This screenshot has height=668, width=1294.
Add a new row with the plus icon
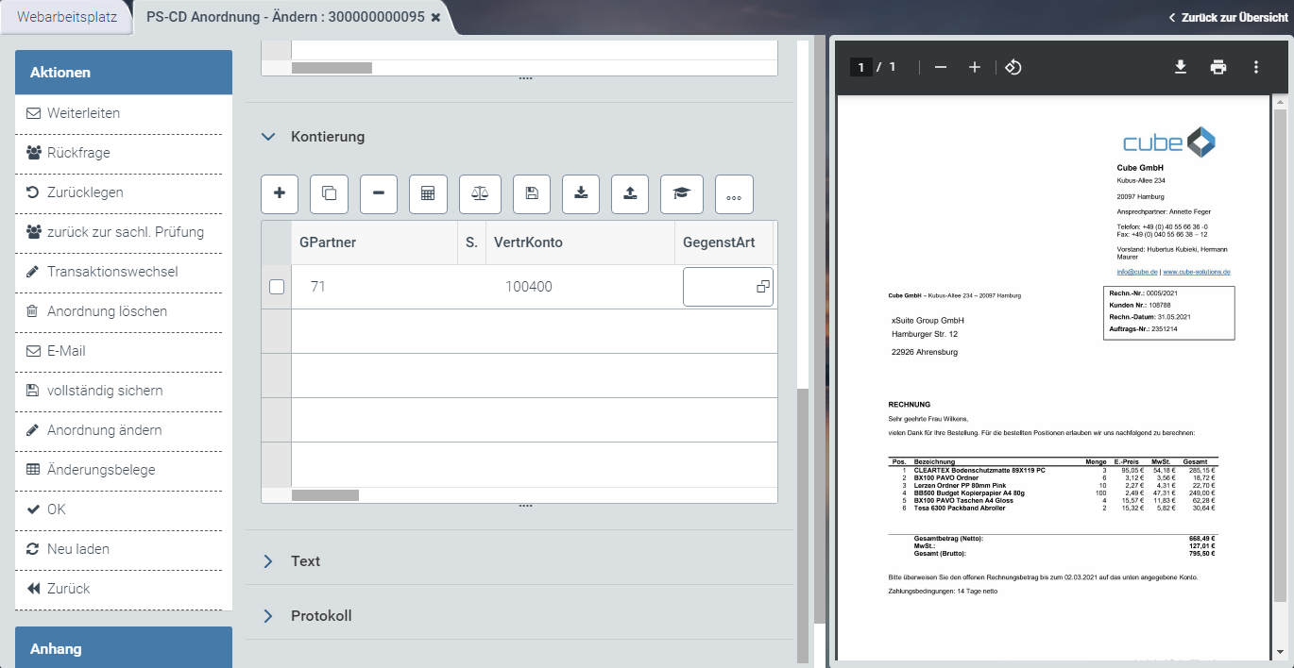pos(280,193)
